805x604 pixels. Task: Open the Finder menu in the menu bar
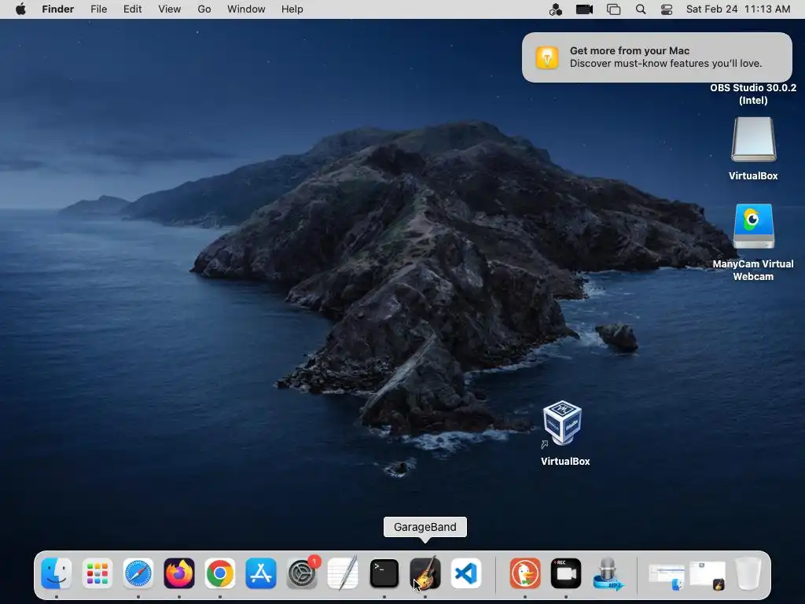tap(58, 9)
